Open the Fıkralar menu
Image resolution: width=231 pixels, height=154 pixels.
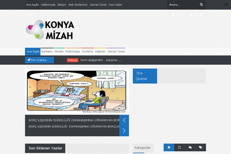pos(59,52)
